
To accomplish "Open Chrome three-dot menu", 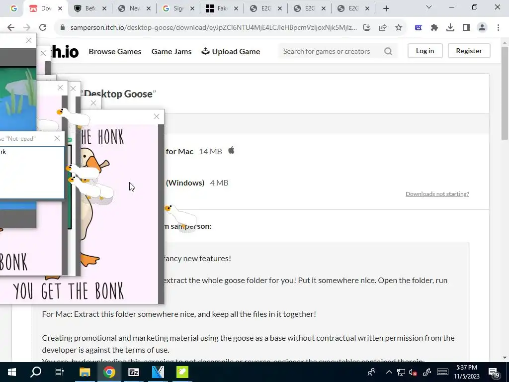I will click(x=498, y=28).
